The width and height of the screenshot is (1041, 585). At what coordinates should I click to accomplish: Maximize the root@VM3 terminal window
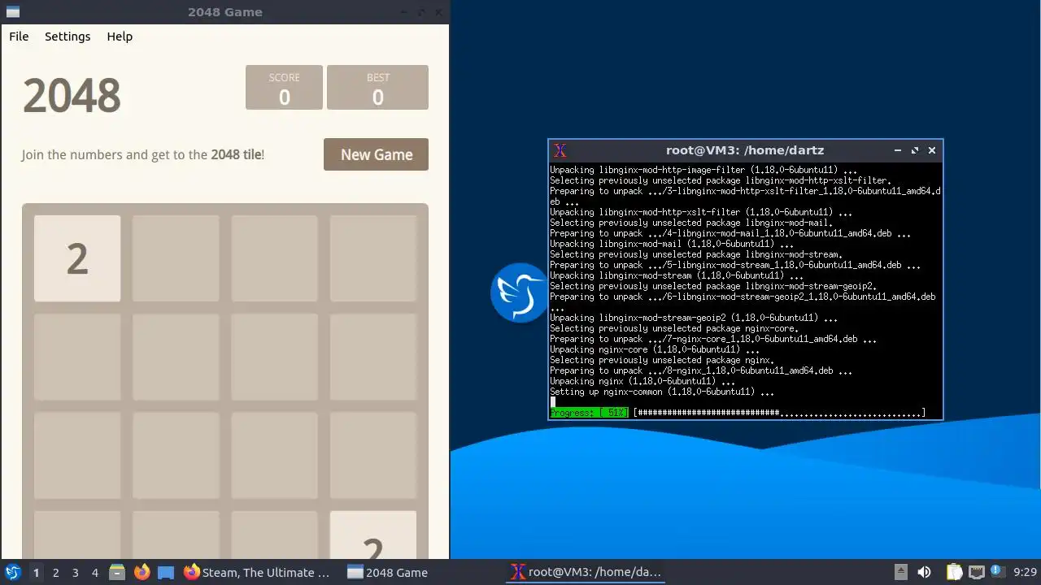915,150
